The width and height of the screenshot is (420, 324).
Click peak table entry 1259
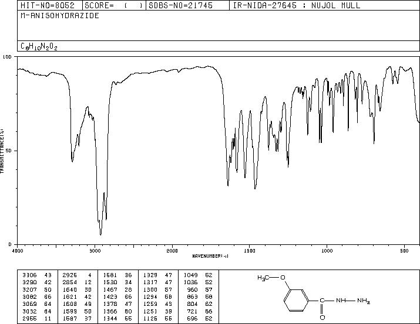[x=150, y=304]
